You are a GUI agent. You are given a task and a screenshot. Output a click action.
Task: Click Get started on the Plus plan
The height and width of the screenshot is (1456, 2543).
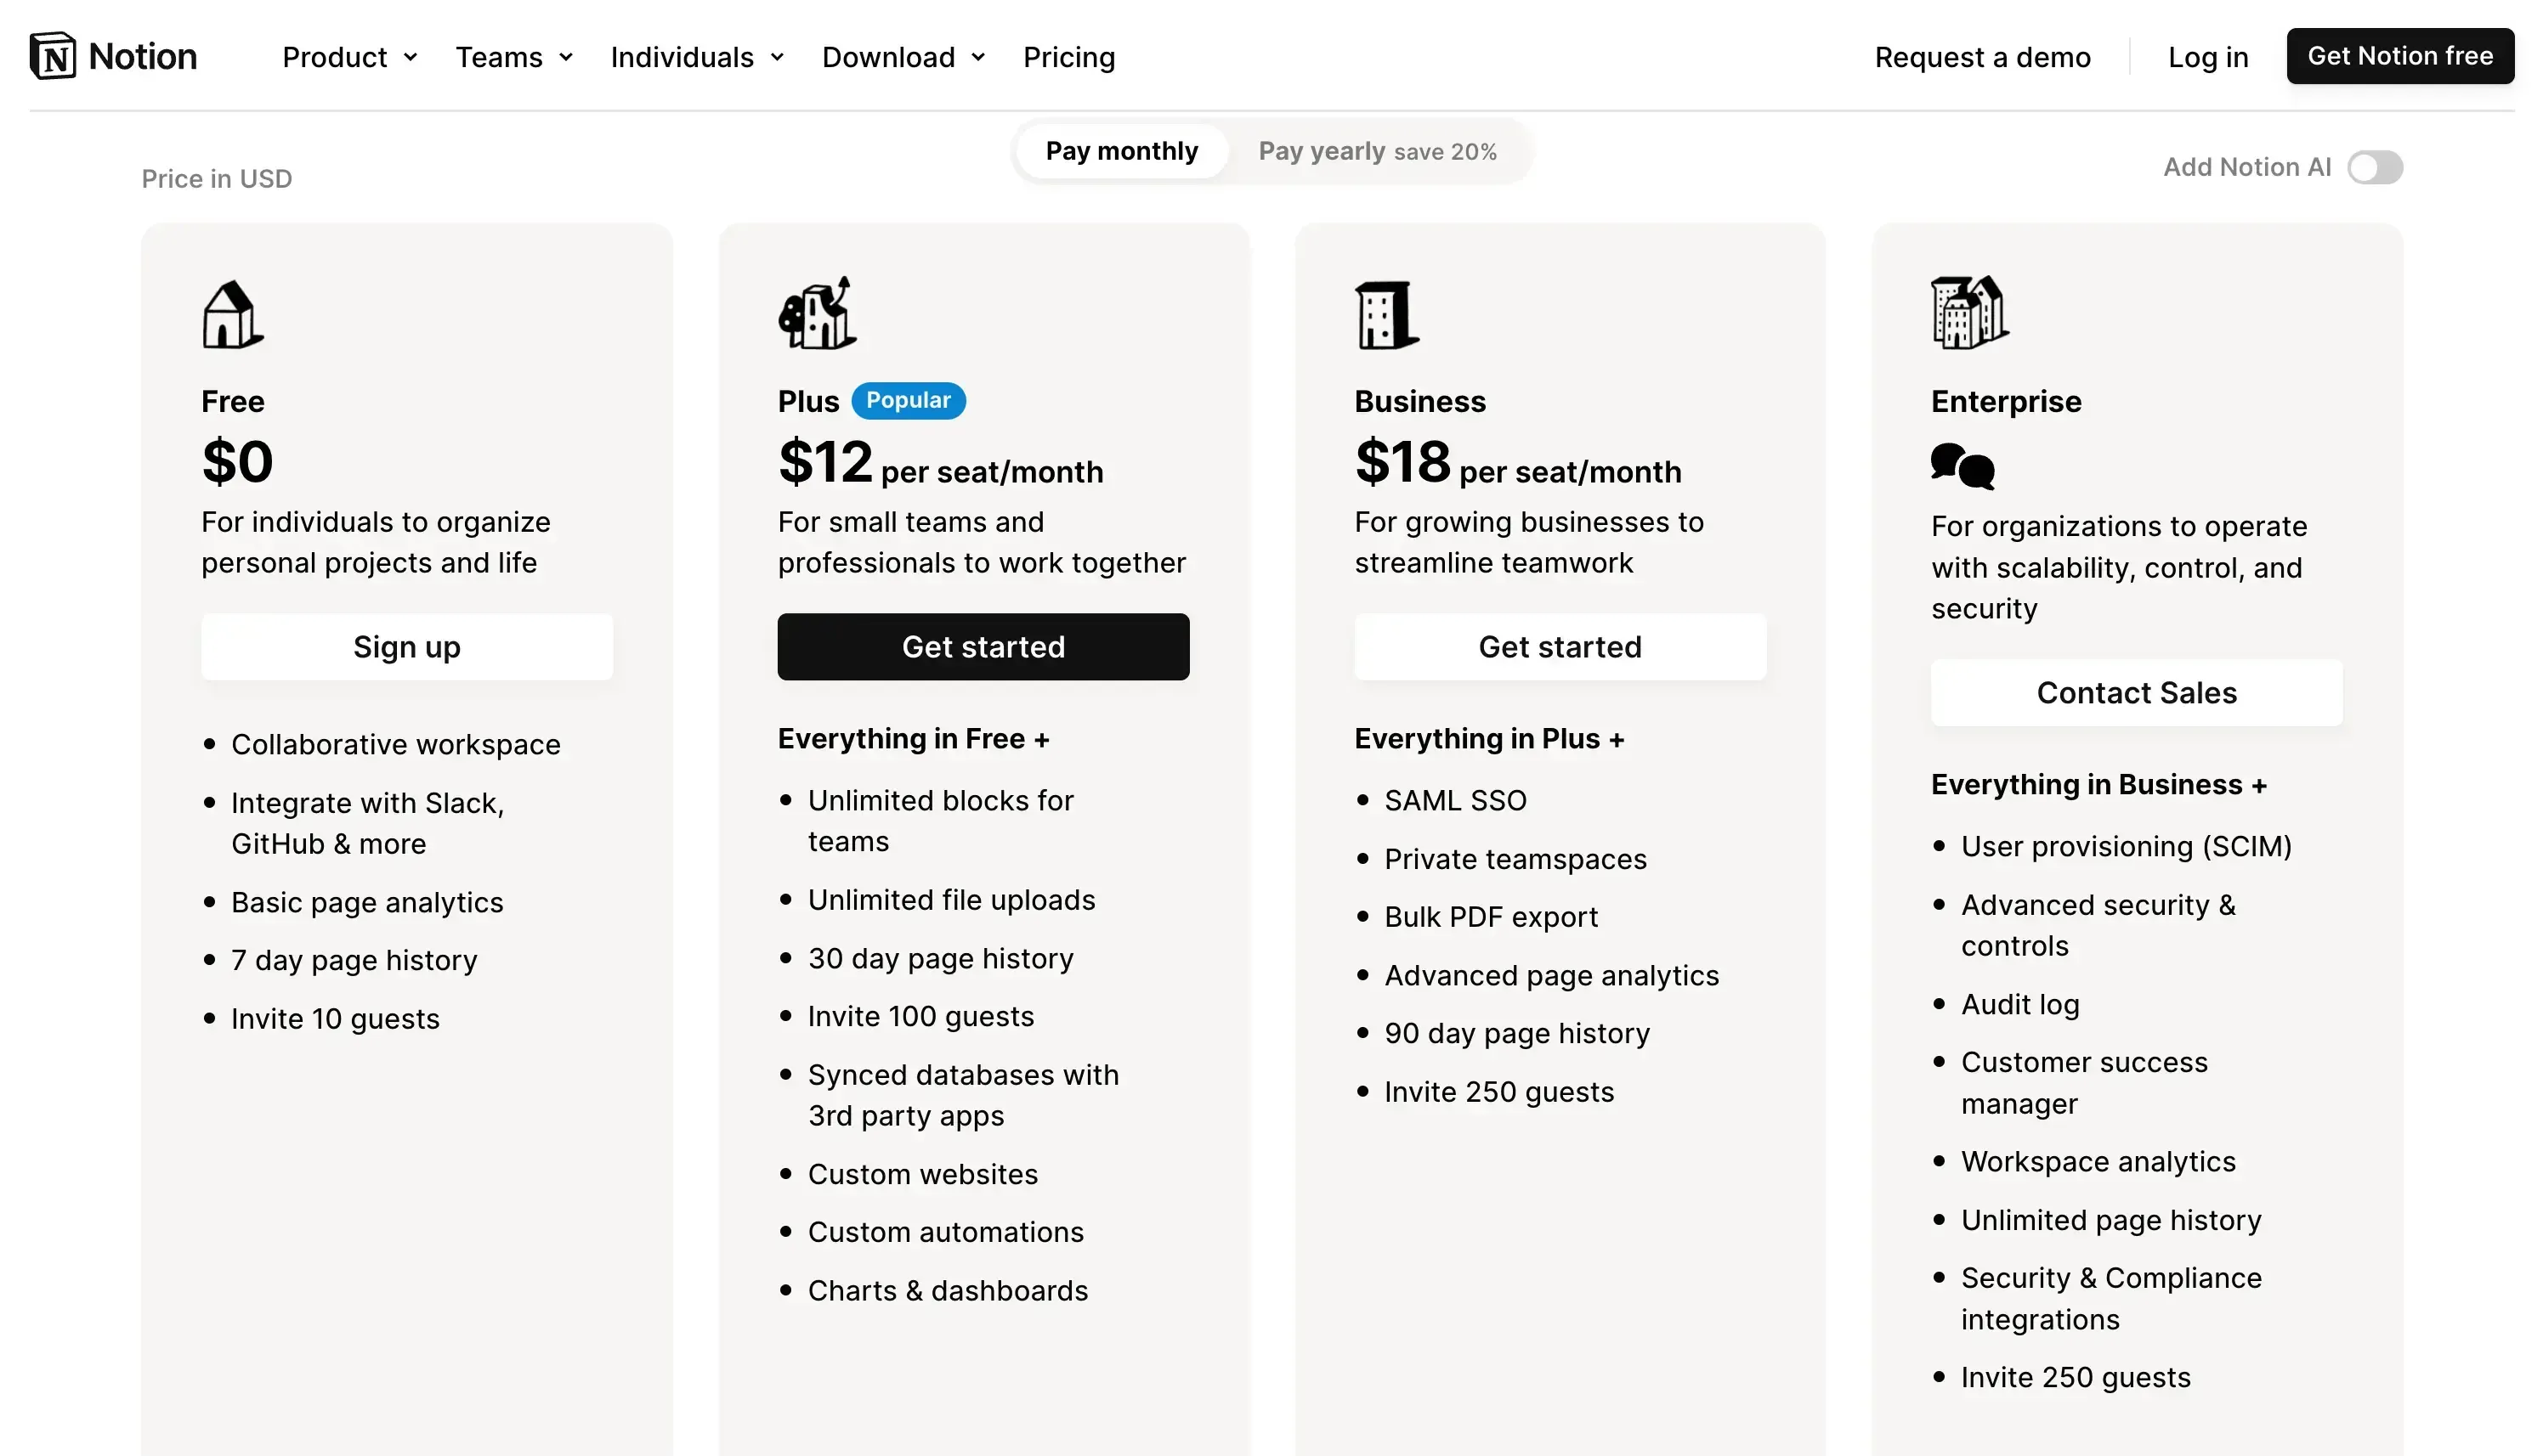983,646
